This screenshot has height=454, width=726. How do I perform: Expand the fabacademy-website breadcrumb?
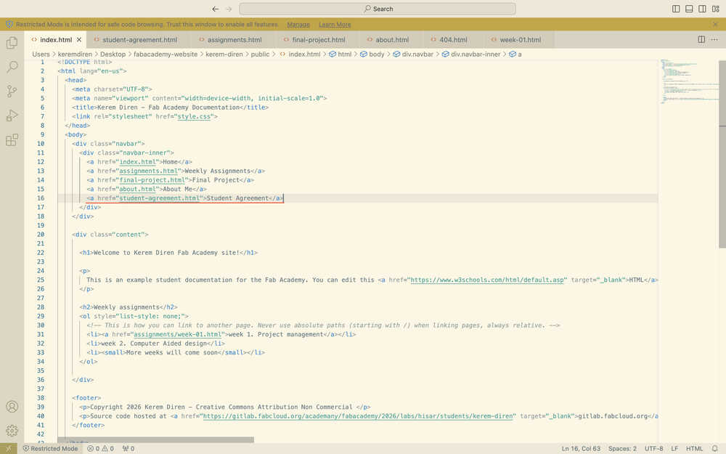166,54
